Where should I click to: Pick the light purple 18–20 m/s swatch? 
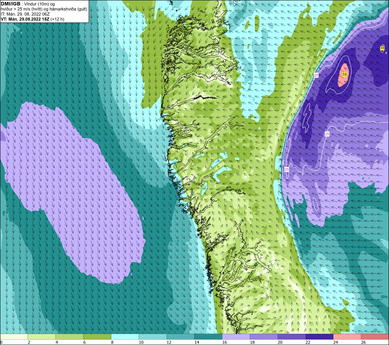(x=264, y=336)
